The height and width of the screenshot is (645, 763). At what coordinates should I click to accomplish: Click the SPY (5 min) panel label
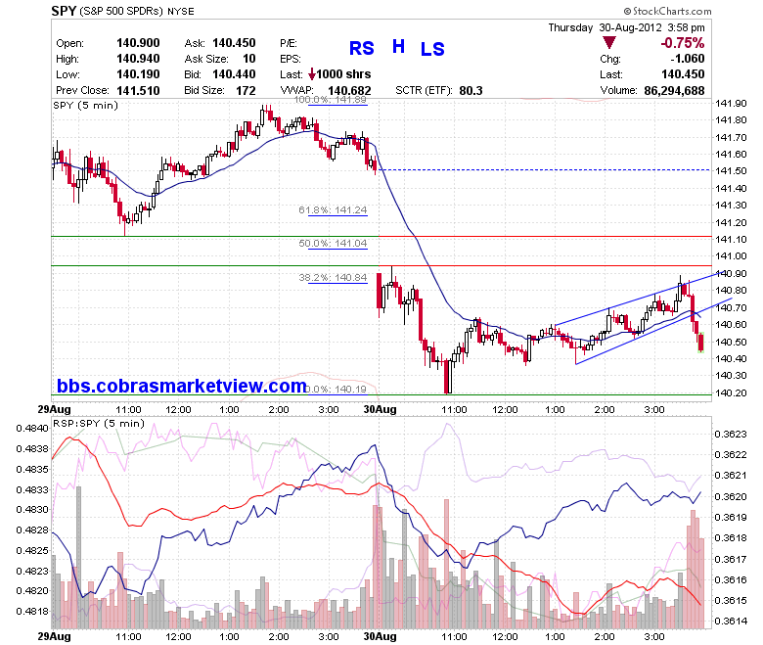pyautogui.click(x=86, y=105)
